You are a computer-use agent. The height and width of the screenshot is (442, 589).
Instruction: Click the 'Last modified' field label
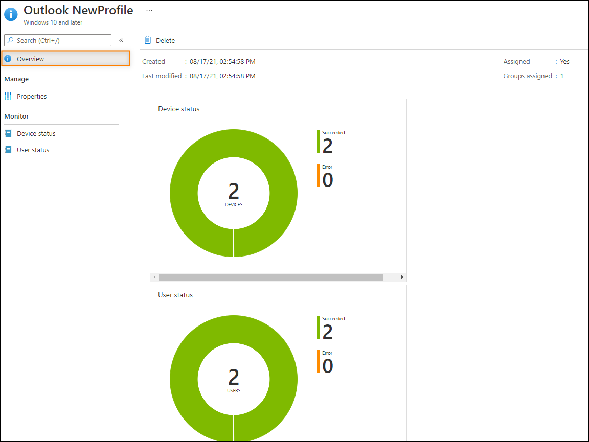click(x=162, y=76)
